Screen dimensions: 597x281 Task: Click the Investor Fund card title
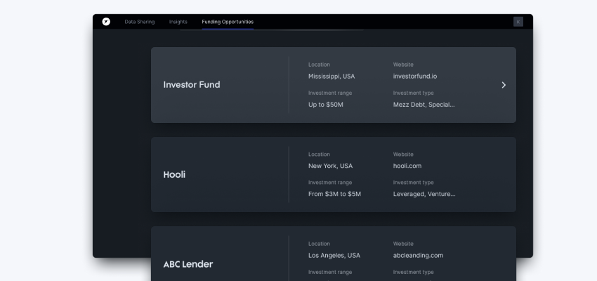coord(192,85)
